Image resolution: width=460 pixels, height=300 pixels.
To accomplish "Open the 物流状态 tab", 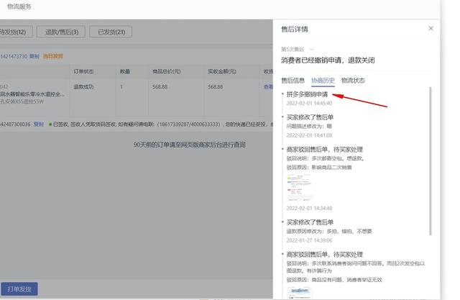I will 353,81.
